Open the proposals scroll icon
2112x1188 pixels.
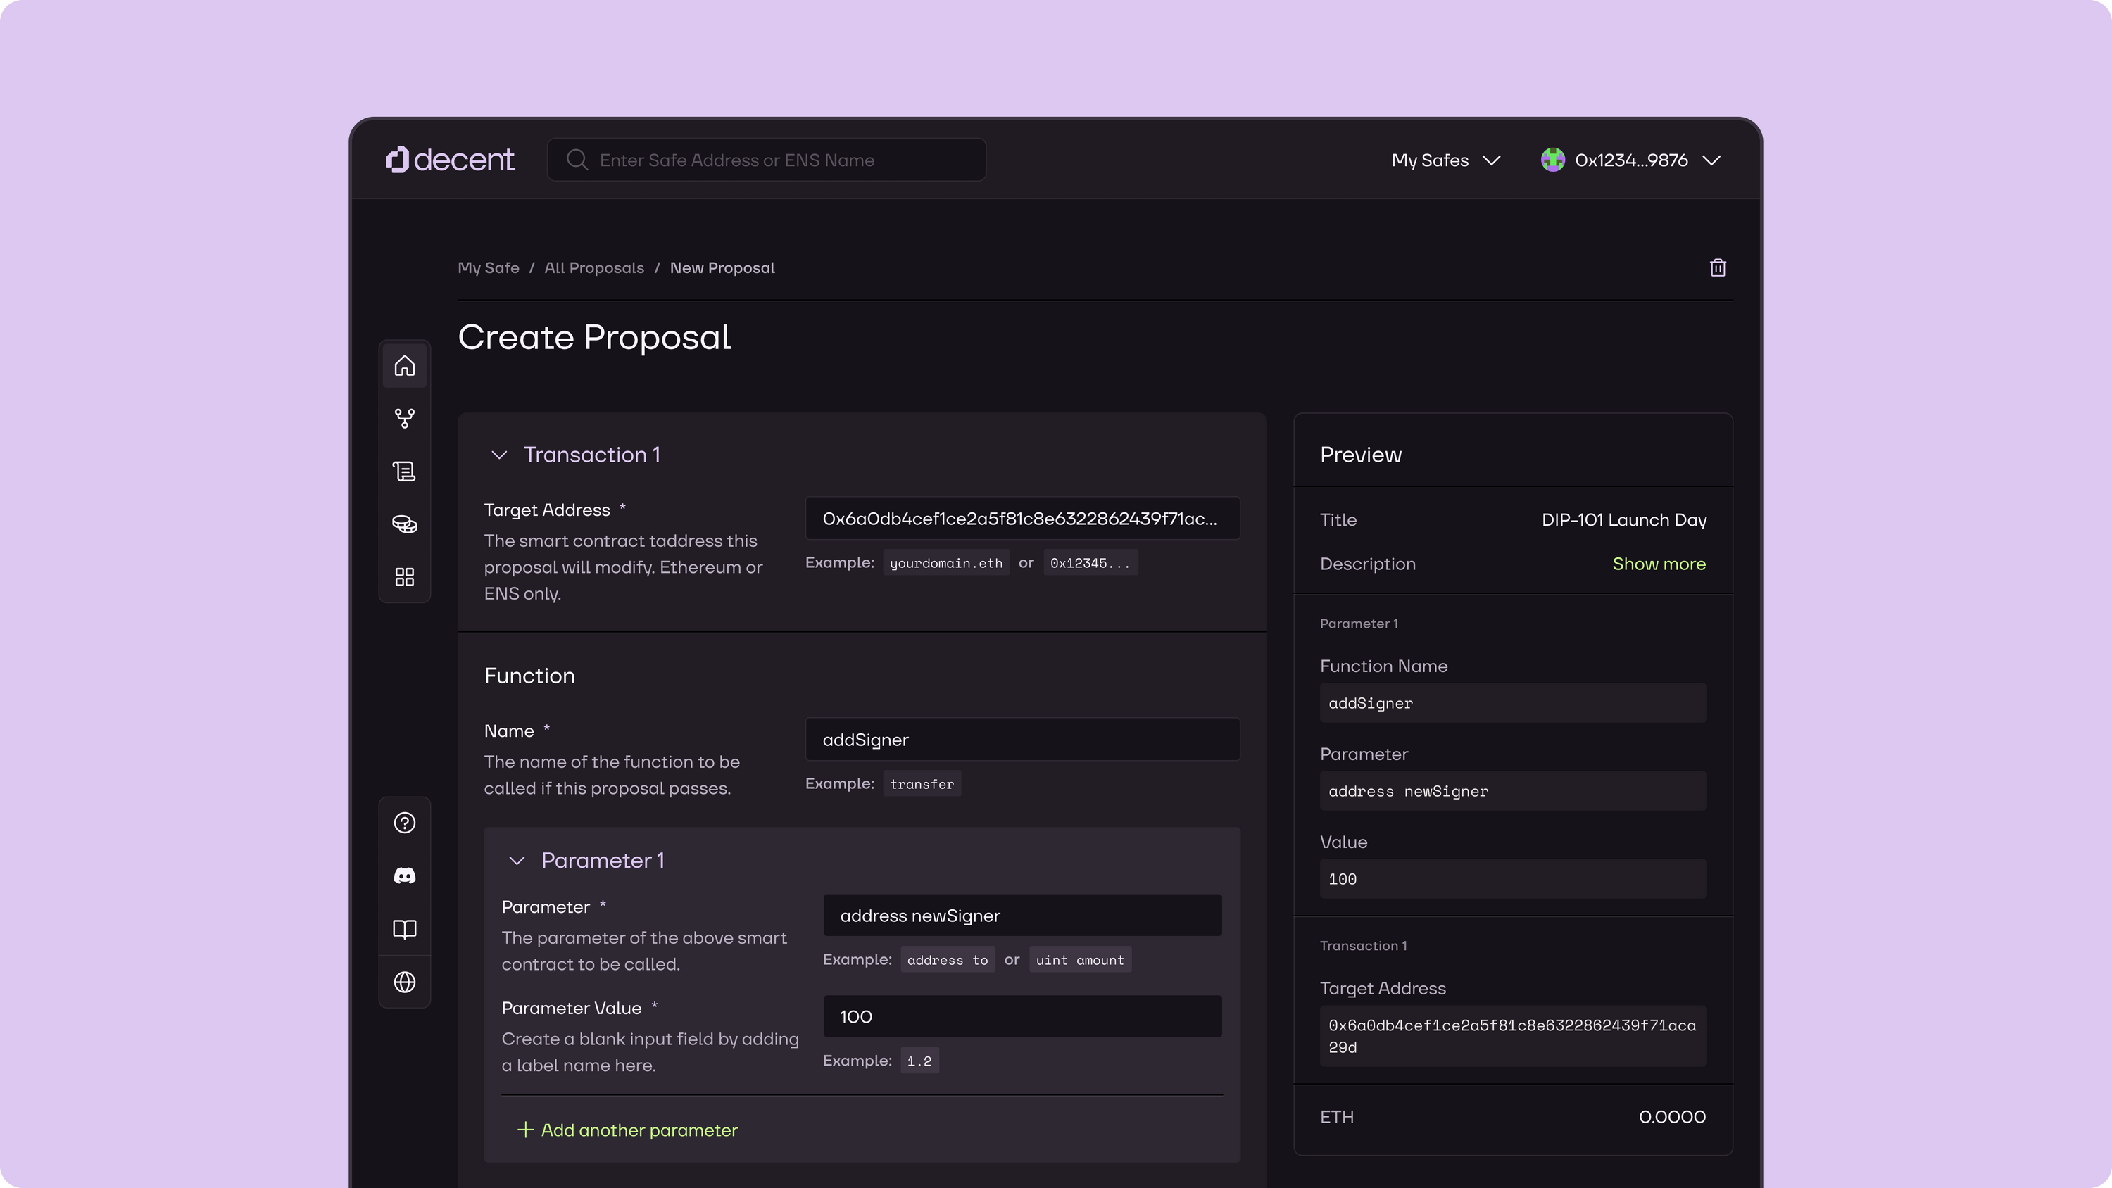(404, 472)
